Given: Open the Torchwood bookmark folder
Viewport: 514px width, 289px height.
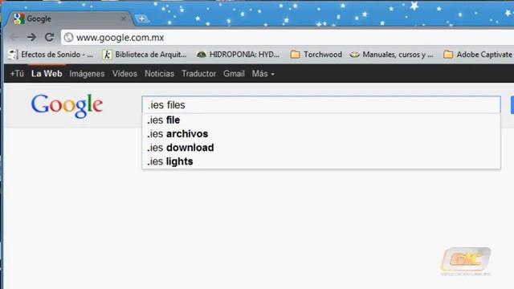Looking at the screenshot, I should (316, 55).
